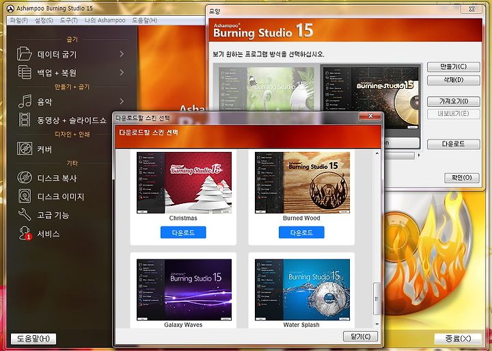Open the 파일(F) menu
Screen dimensions: 492x351
click(x=19, y=21)
